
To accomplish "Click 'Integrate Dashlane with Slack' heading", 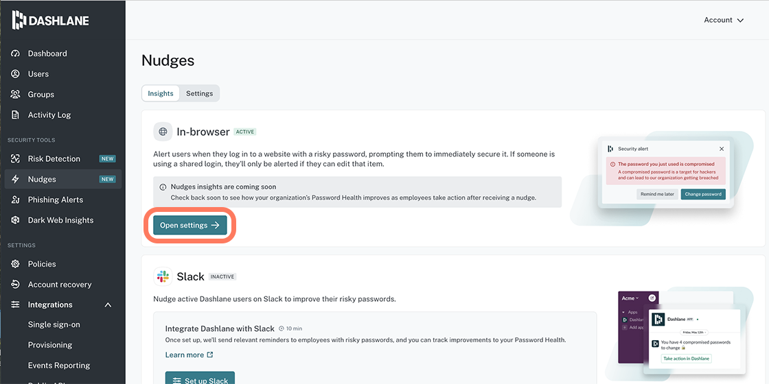I will coord(219,328).
